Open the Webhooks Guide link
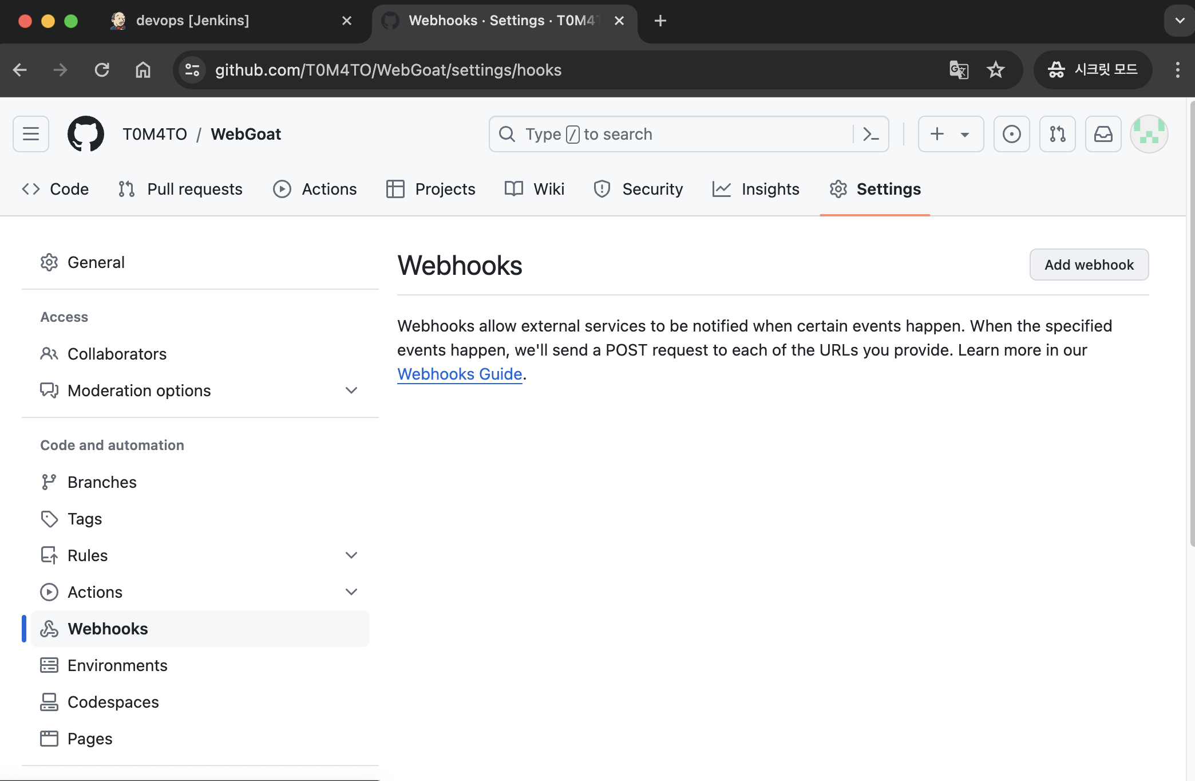Screen dimensions: 1195x781 [x=460, y=374]
